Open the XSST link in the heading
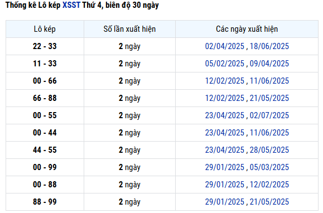The width and height of the screenshot is (323, 213). [71, 5]
